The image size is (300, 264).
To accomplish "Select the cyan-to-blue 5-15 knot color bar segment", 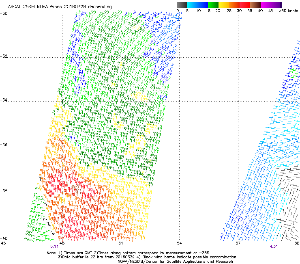I will coord(197,5).
